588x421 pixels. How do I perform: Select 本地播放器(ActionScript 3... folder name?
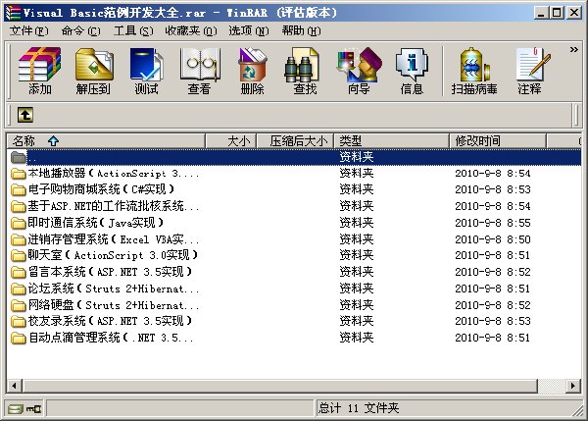point(114,173)
